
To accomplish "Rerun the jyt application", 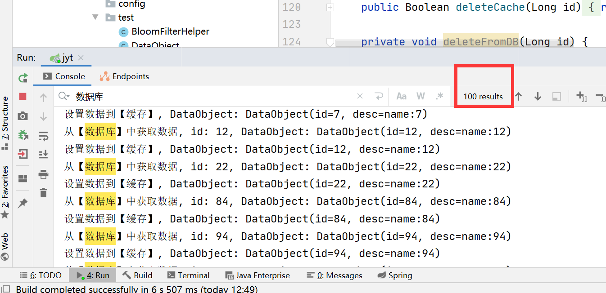I will [x=23, y=78].
